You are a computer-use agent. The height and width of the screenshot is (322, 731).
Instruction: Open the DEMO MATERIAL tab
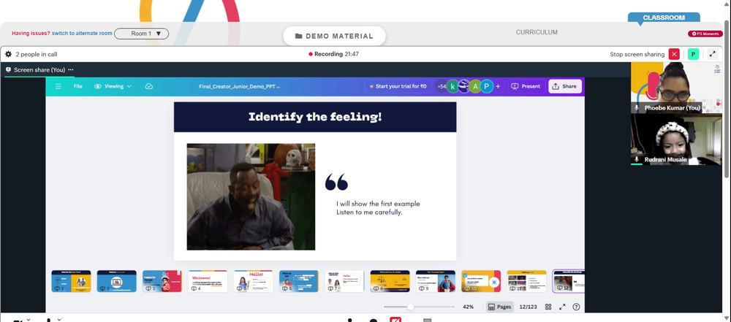point(334,36)
